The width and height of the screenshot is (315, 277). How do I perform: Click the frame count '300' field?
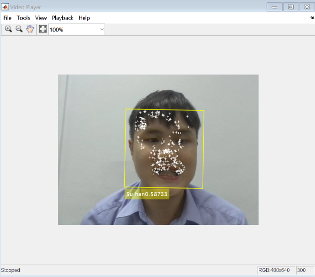(305, 270)
